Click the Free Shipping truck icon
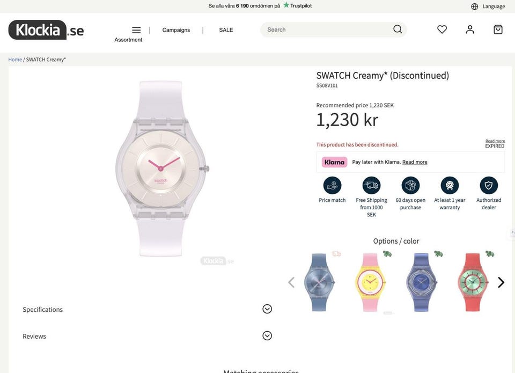Viewport: 515px width, 373px height. (x=371, y=185)
